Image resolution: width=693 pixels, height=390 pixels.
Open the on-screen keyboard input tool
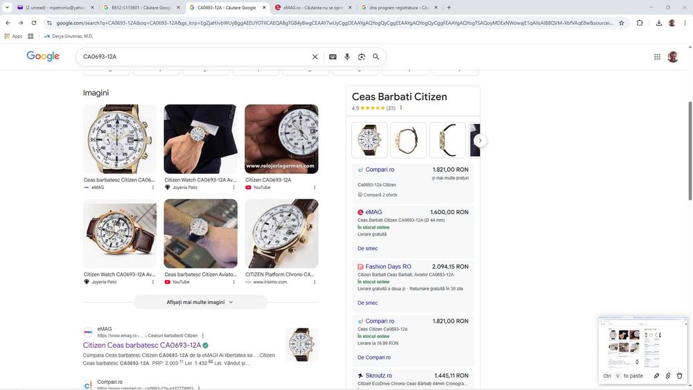pyautogui.click(x=333, y=57)
